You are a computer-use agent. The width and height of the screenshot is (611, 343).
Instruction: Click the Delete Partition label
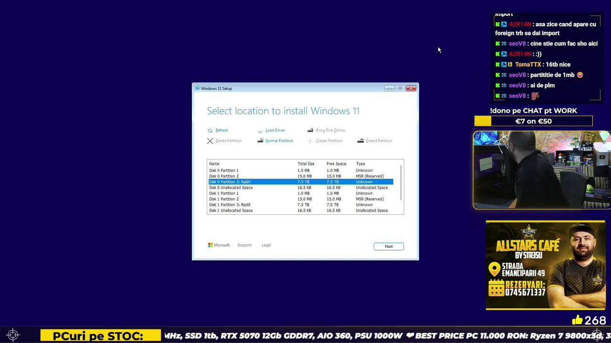tap(228, 141)
